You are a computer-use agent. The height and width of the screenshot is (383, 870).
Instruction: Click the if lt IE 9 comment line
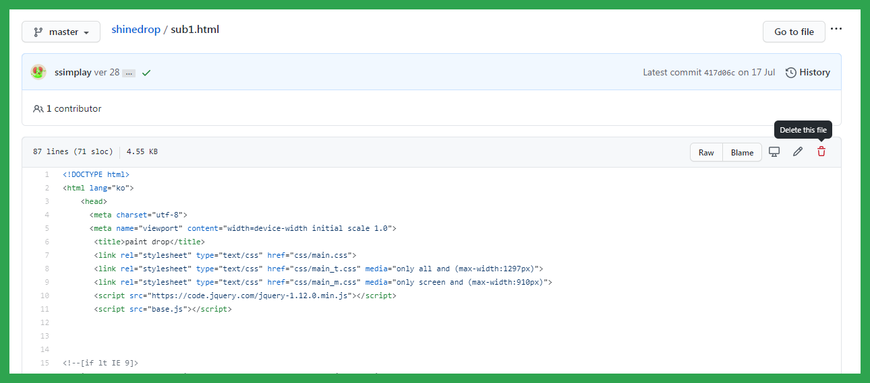100,363
